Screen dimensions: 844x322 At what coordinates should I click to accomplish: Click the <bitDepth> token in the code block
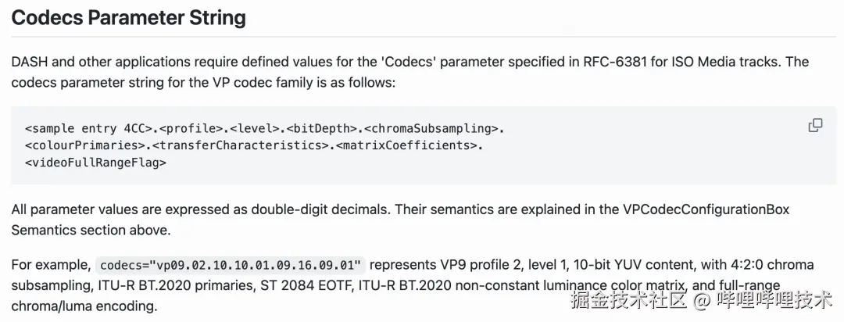pyautogui.click(x=321, y=127)
